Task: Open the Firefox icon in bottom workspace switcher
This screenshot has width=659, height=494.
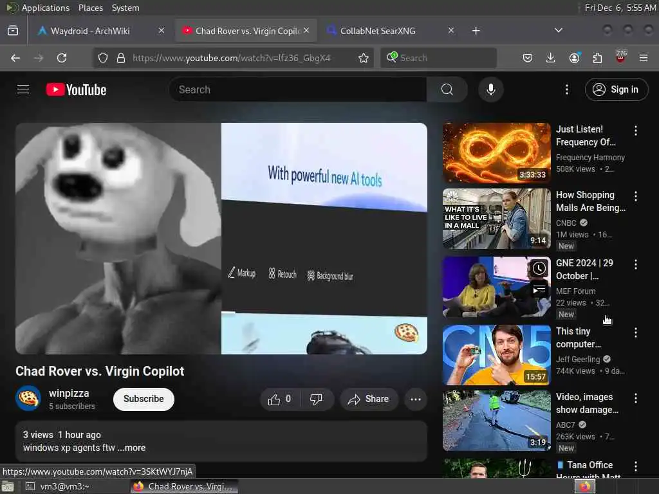Action: click(584, 487)
